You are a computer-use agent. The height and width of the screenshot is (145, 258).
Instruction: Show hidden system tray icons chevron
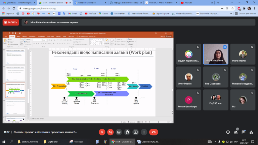(215, 142)
